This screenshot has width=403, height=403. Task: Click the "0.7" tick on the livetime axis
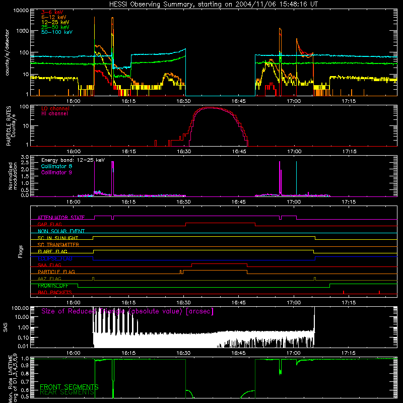click(25, 382)
